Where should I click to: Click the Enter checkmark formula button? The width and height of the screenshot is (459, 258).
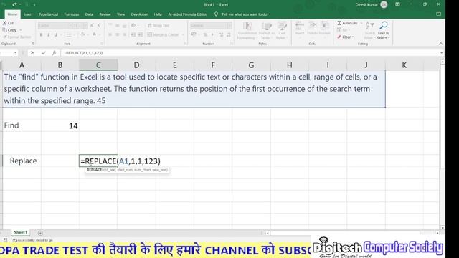click(43, 52)
